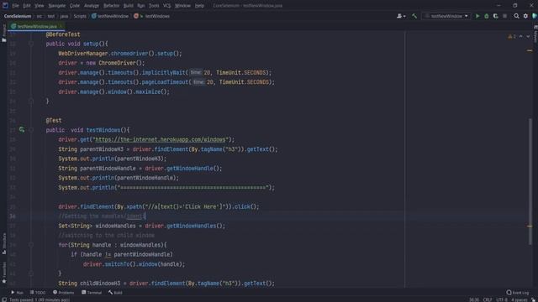The image size is (538, 302).
Task: Click the 4 spaces indent indicator
Action: click(x=520, y=299)
